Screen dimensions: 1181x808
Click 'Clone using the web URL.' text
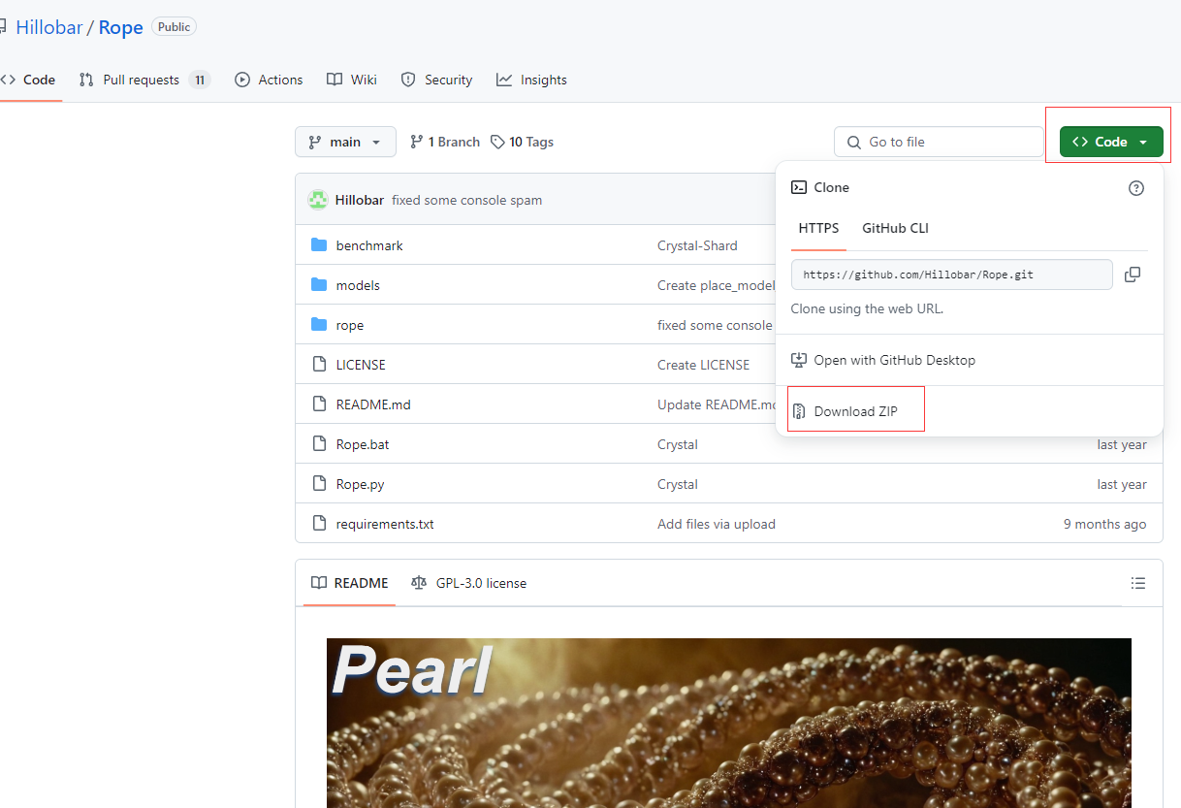pos(867,308)
